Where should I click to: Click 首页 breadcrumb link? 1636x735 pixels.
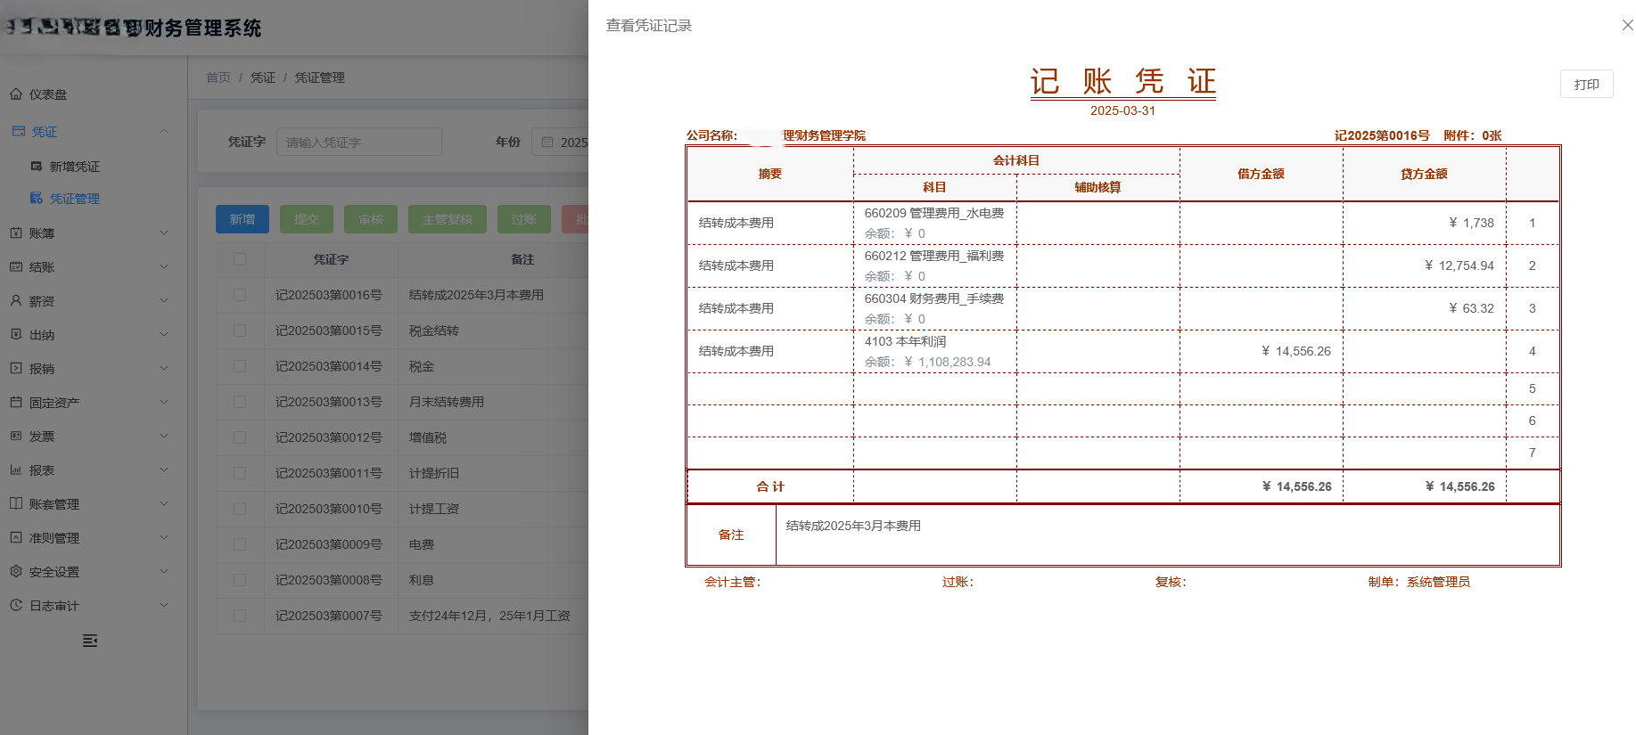[x=218, y=78]
